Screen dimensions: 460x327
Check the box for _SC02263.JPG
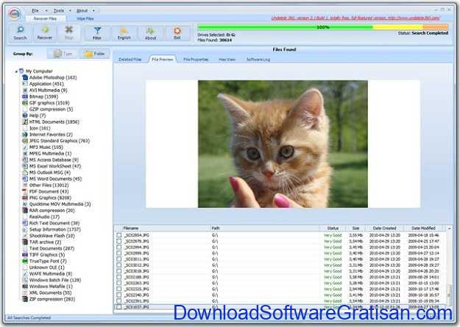118,283
